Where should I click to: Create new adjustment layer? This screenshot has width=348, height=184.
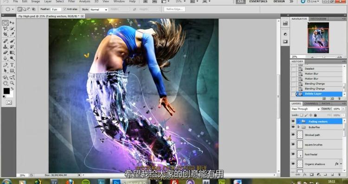click(319, 175)
